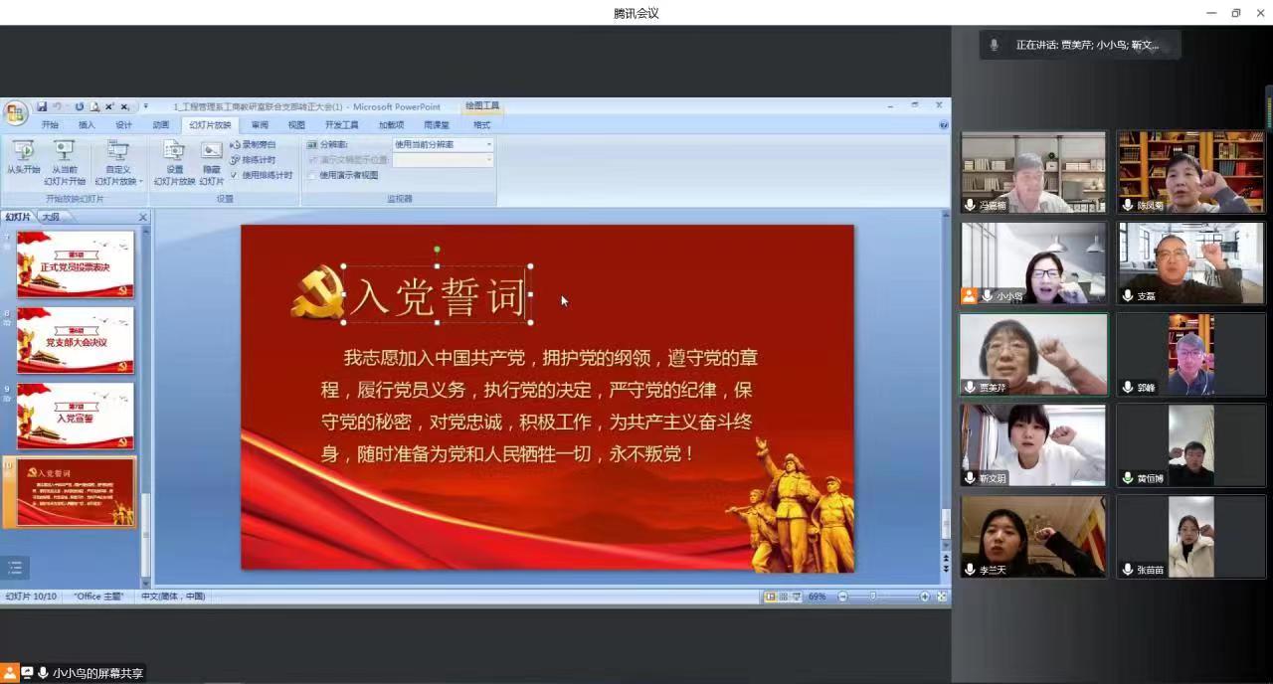The height and width of the screenshot is (684, 1273).
Task: Click the zoom in plus button
Action: (925, 597)
